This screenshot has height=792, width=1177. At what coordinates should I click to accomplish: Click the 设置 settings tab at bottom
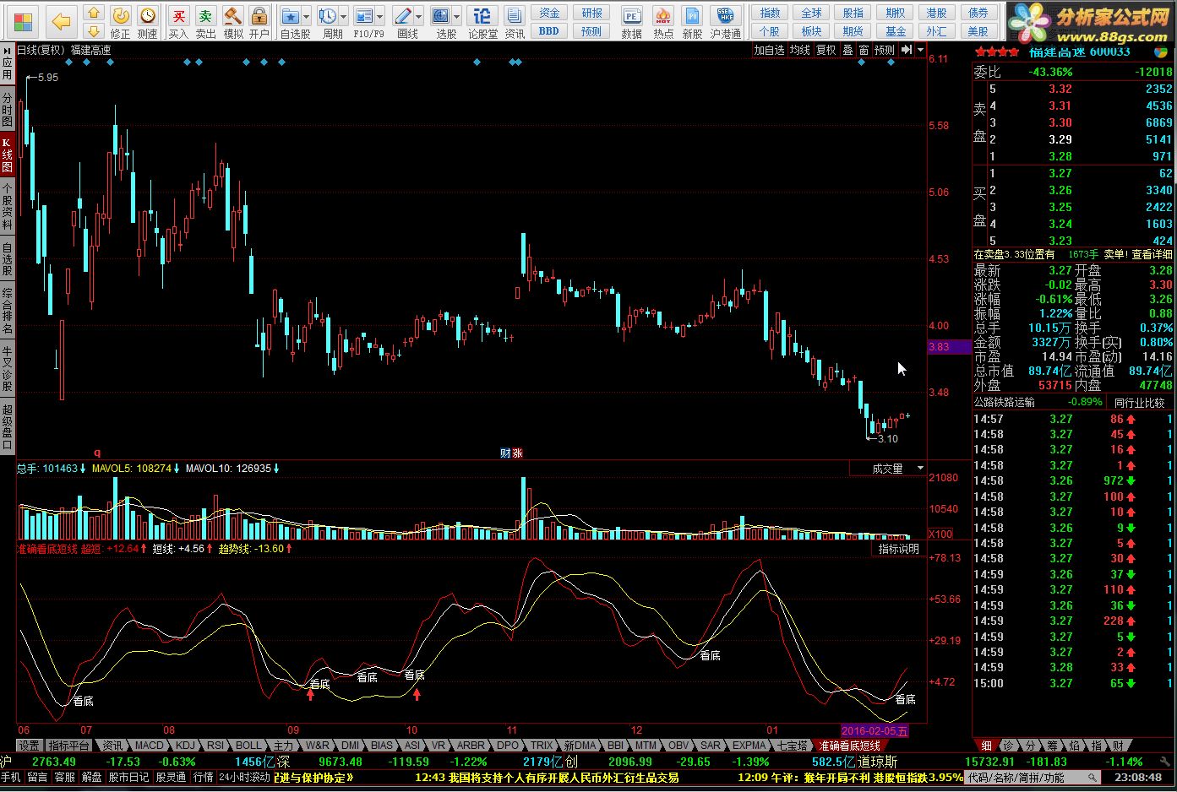(x=30, y=746)
